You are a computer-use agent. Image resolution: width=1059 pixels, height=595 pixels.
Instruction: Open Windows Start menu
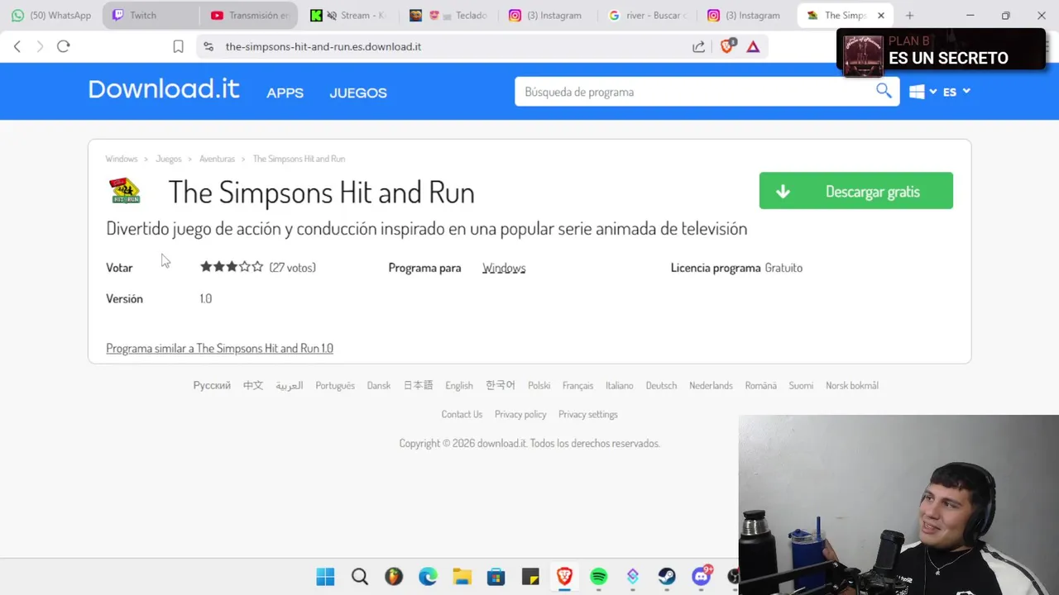click(x=325, y=577)
